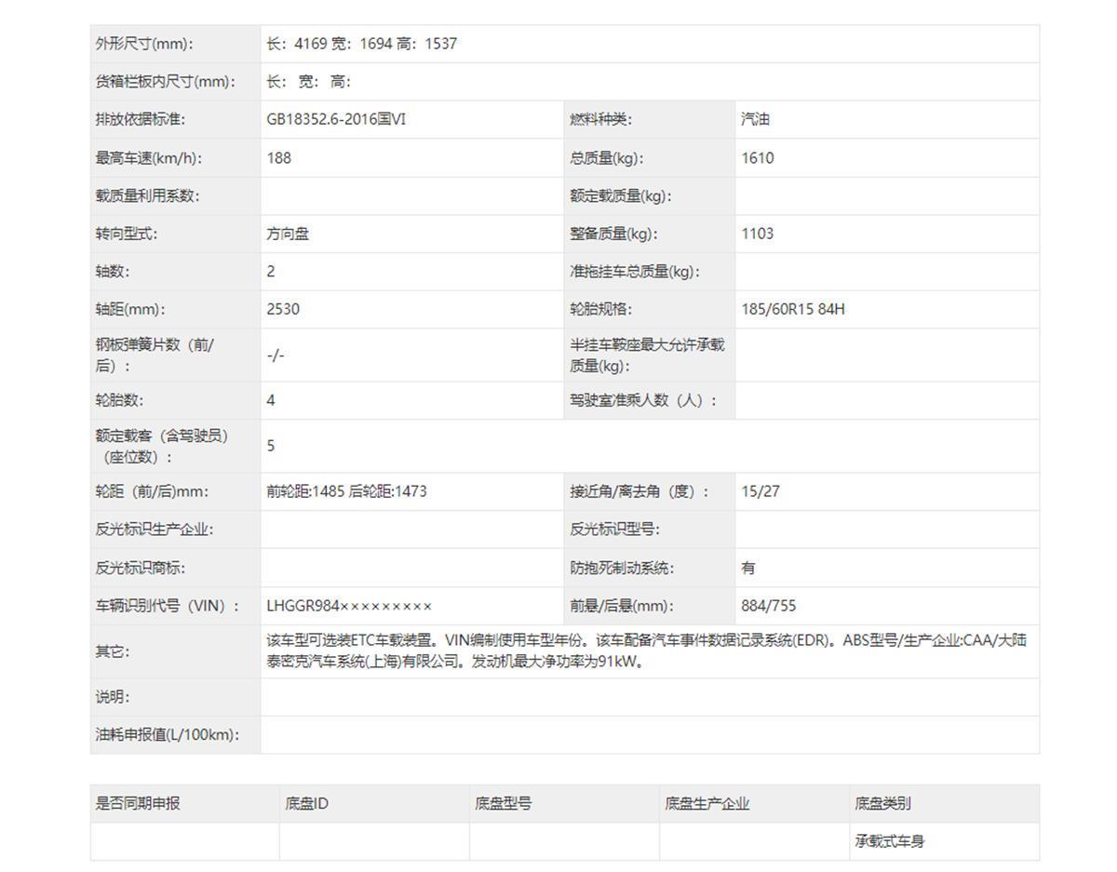The width and height of the screenshot is (1117, 872).
Task: Click the 底盘ID column header
Action: coord(307,803)
